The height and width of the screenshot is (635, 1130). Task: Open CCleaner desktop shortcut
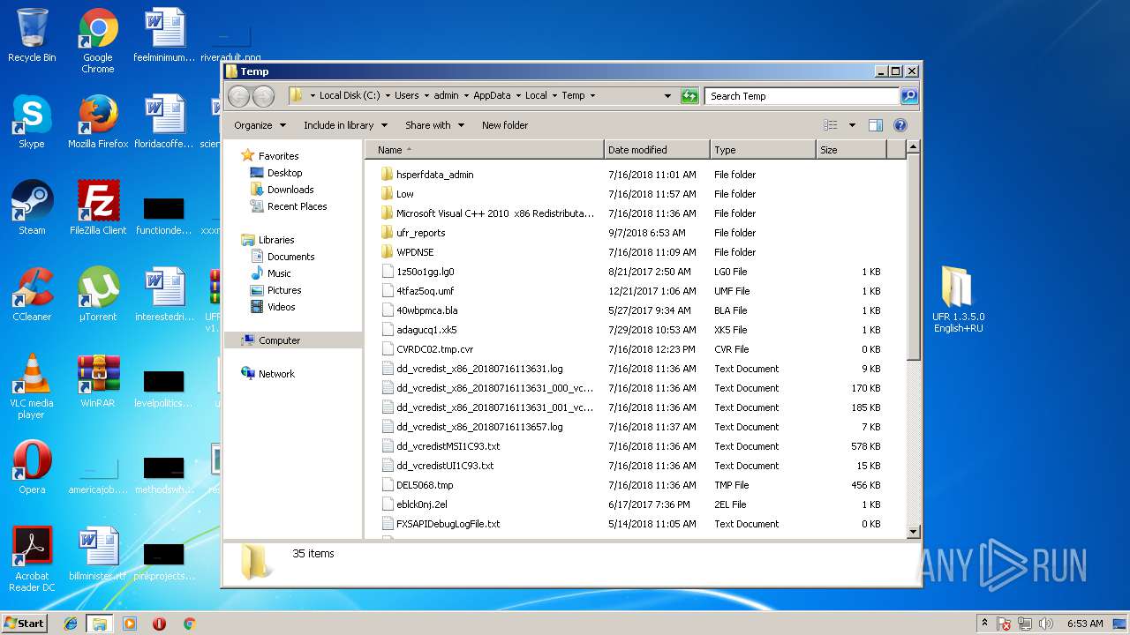click(32, 295)
